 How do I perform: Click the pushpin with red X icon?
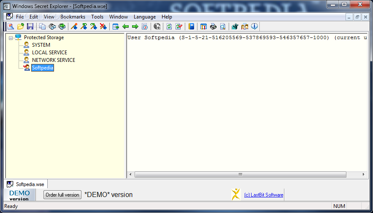103,27
